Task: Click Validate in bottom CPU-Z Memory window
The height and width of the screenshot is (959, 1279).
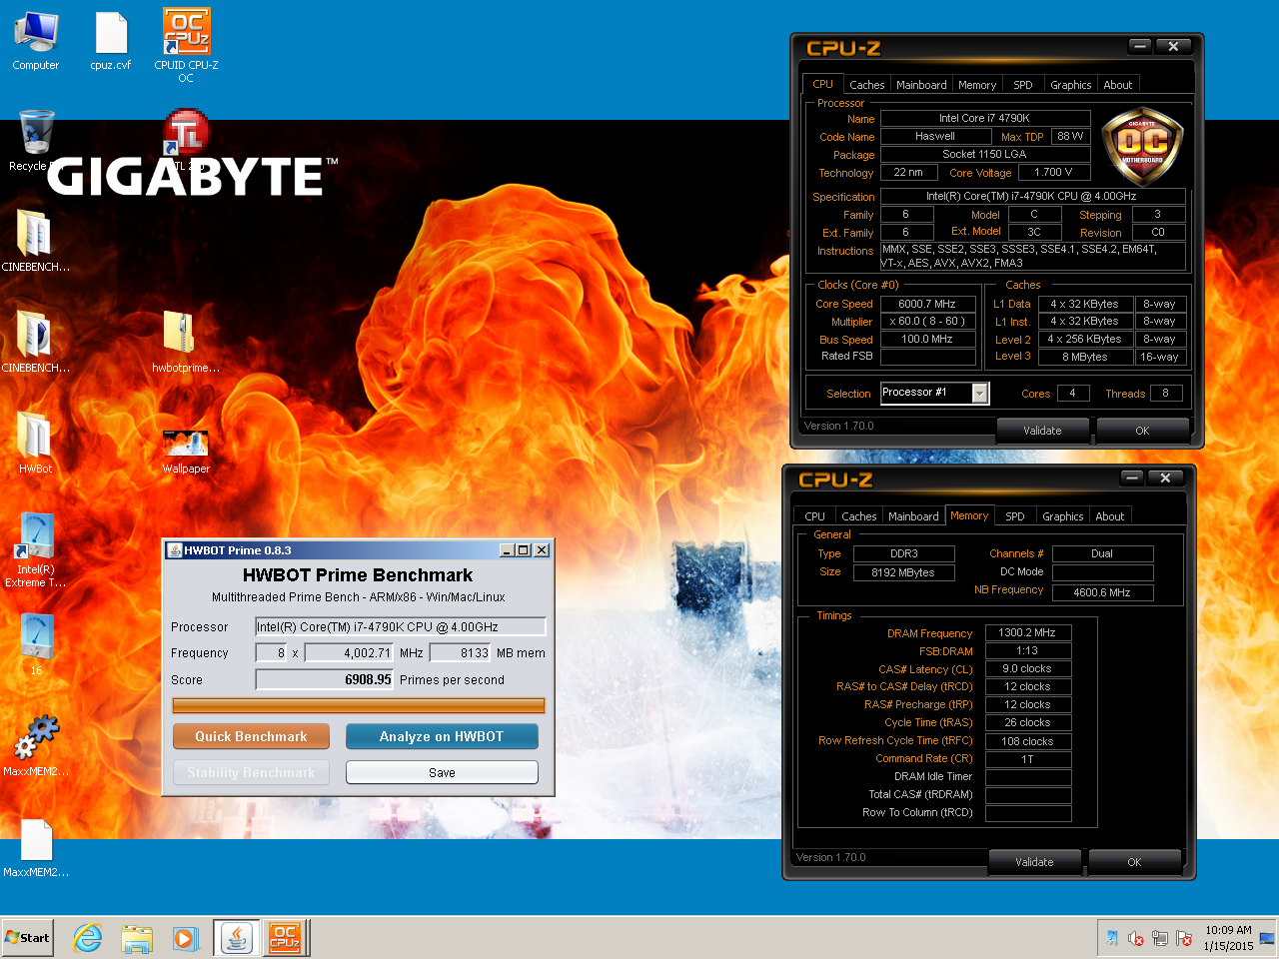Action: (x=1035, y=862)
